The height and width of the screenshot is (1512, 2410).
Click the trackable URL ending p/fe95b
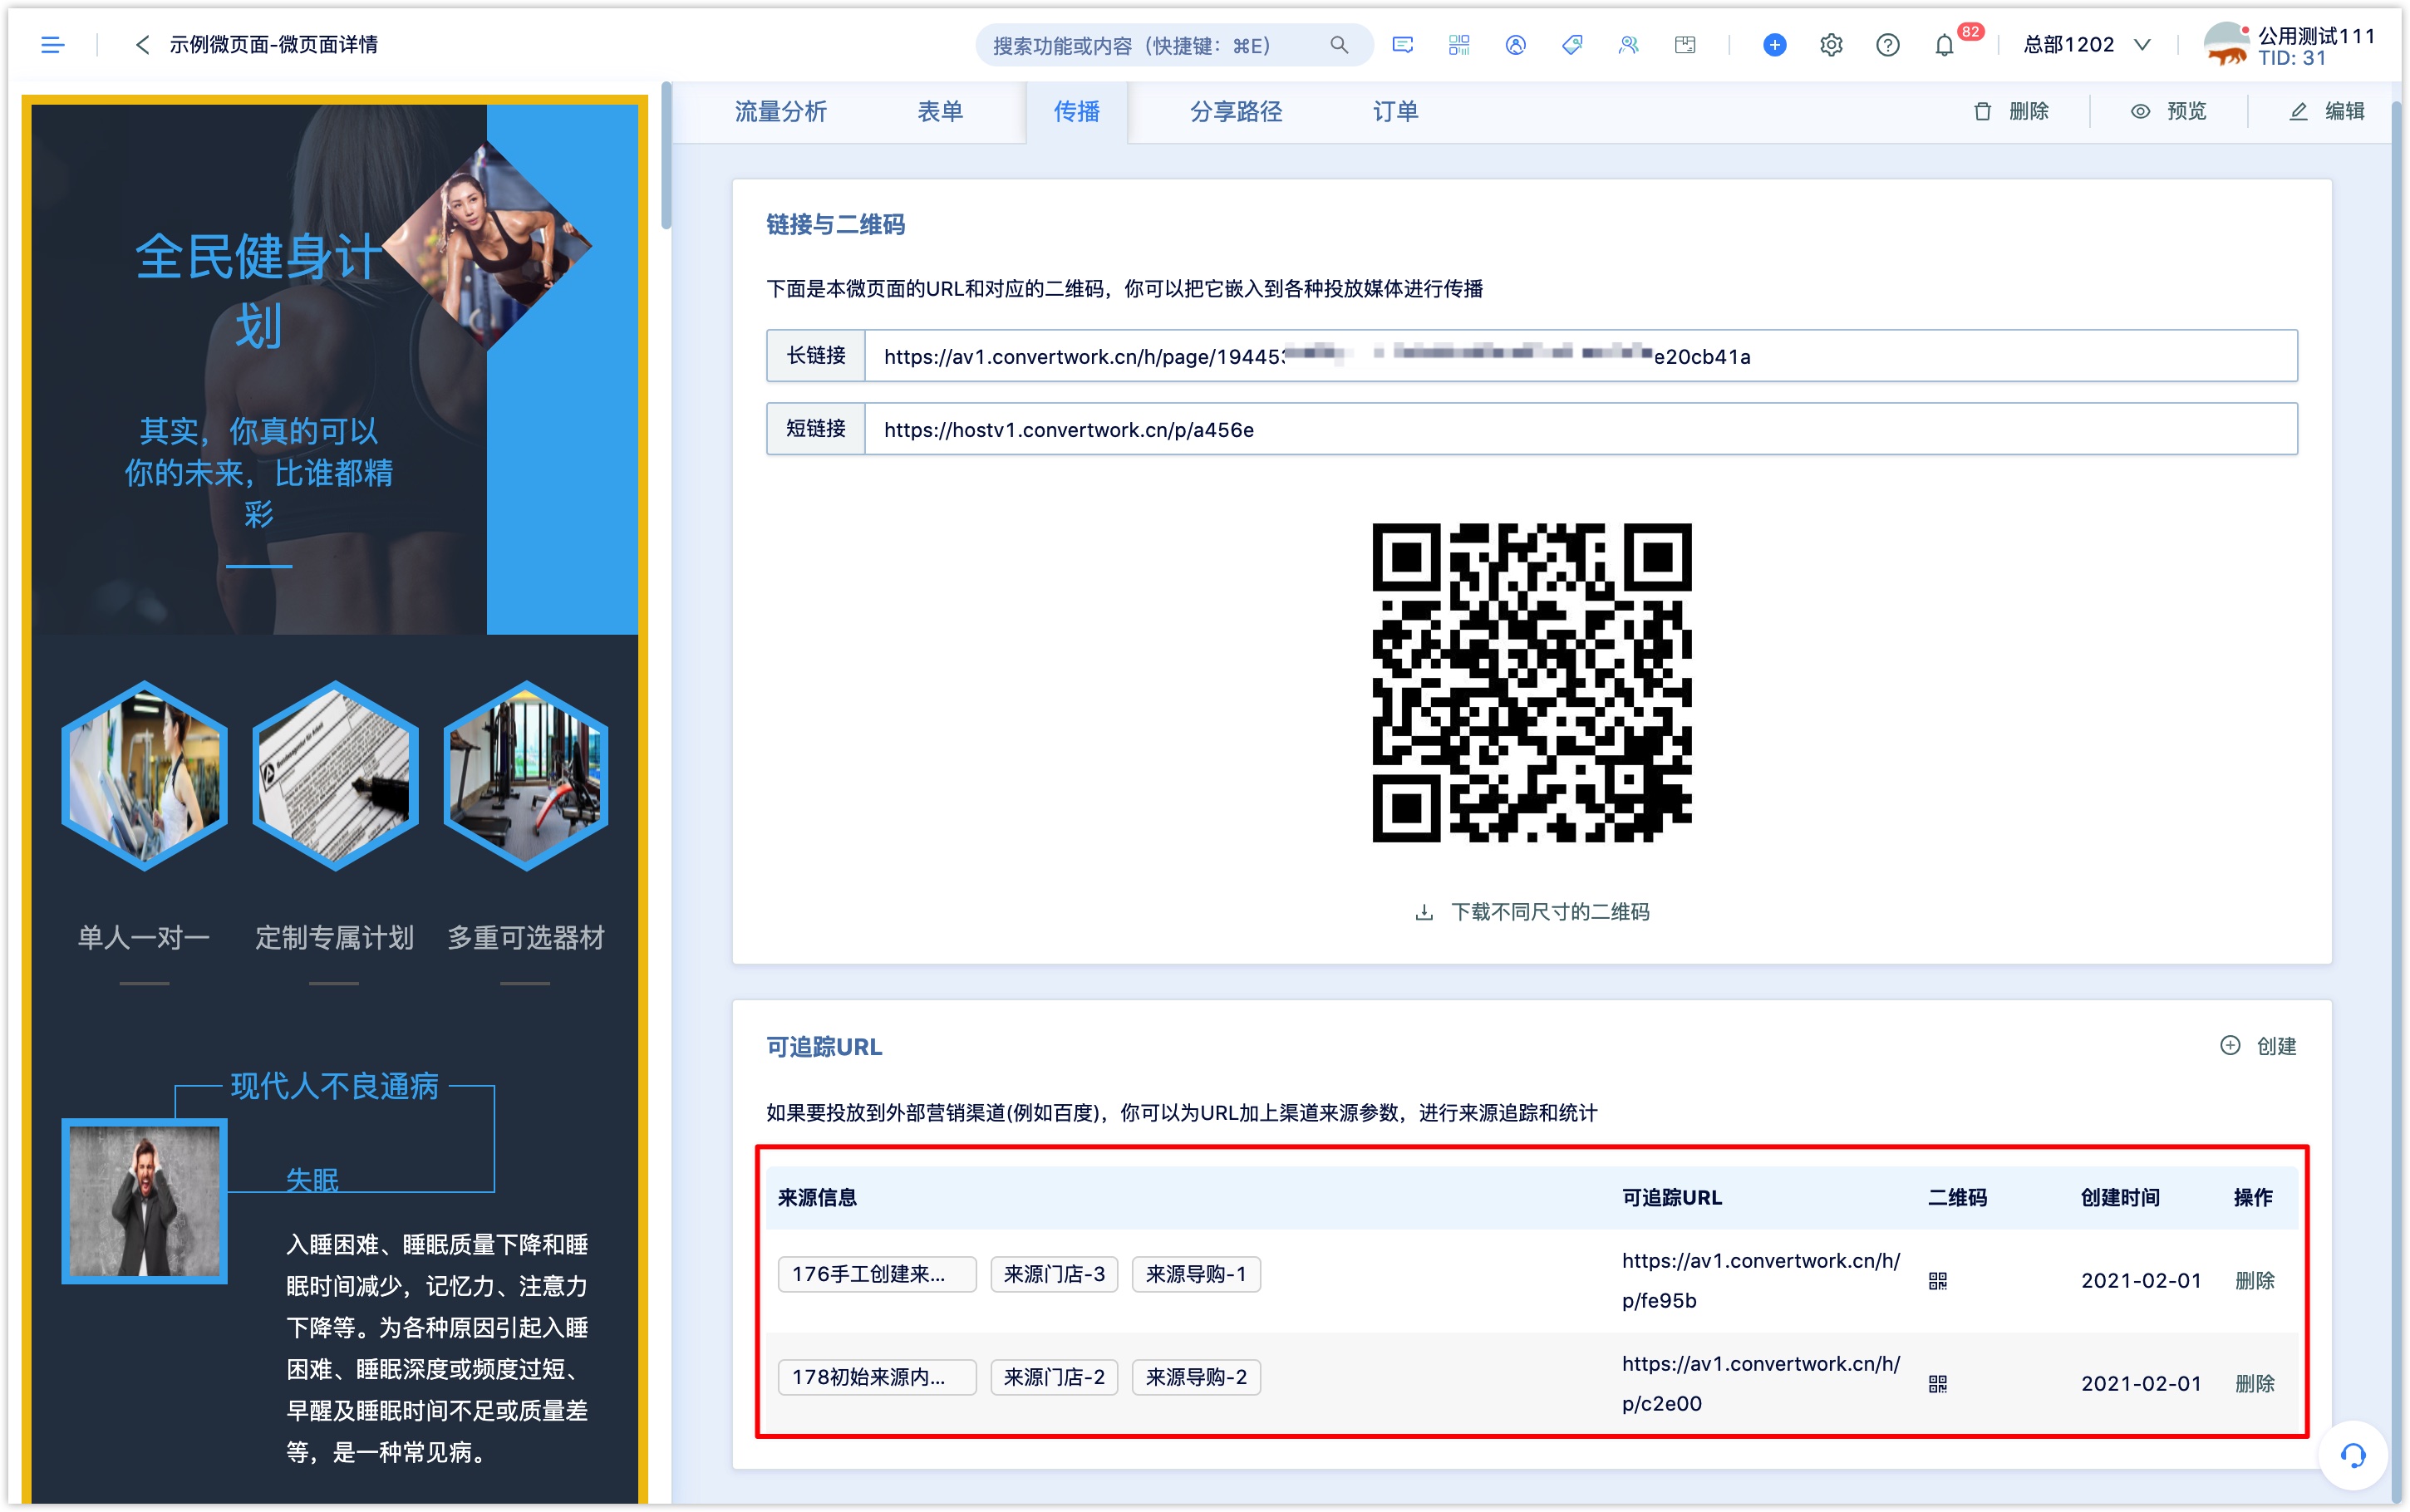tap(1760, 1280)
